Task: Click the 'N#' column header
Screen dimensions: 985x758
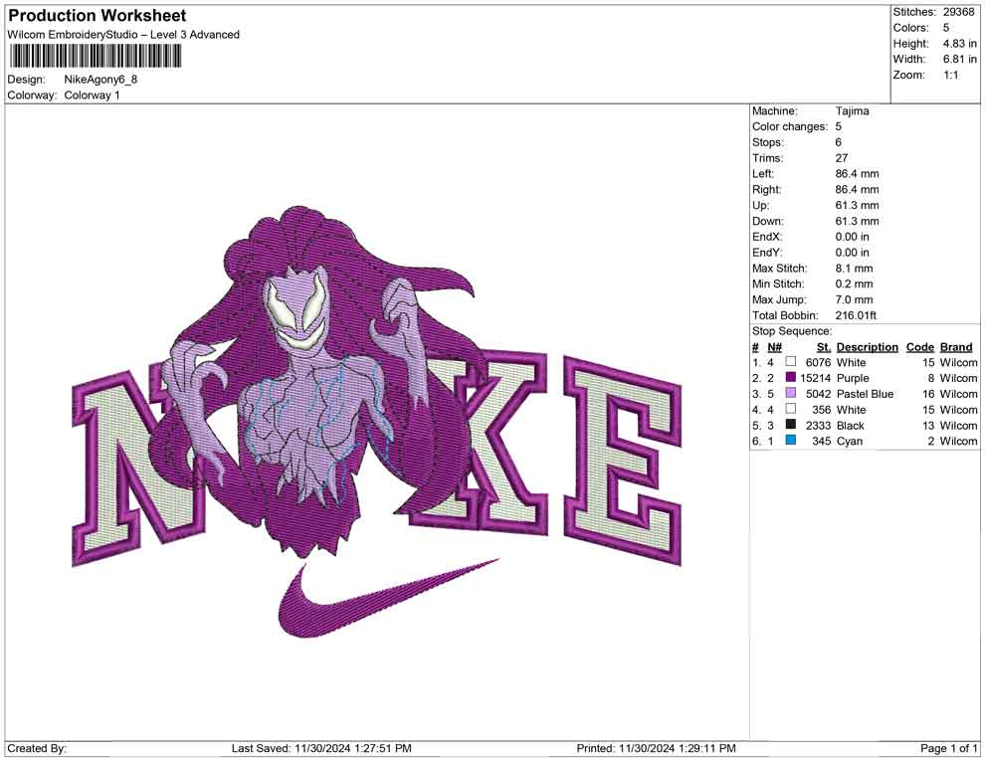Action: coord(774,347)
